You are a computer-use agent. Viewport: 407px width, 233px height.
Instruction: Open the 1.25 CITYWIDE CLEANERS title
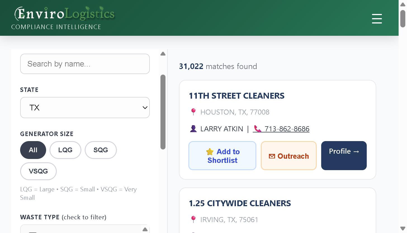click(240, 203)
